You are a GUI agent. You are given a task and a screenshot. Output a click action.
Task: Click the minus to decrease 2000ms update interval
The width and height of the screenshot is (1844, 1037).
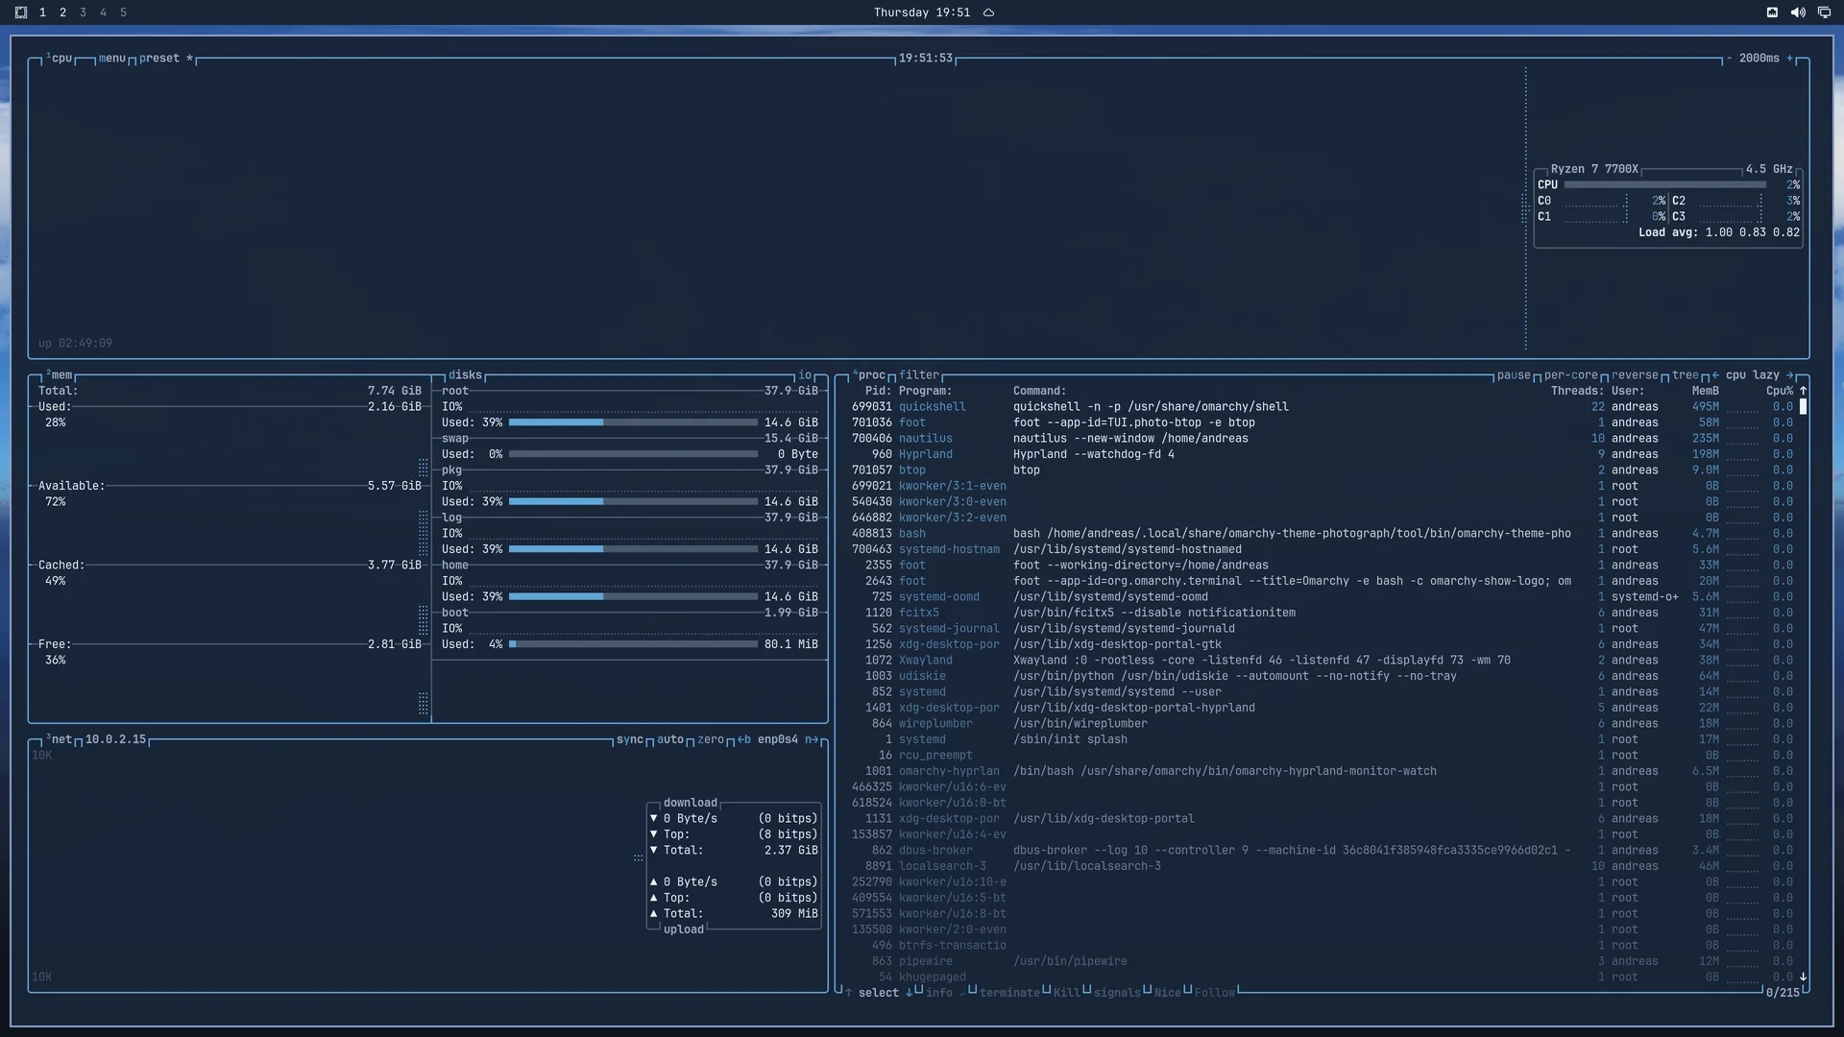1729,59
